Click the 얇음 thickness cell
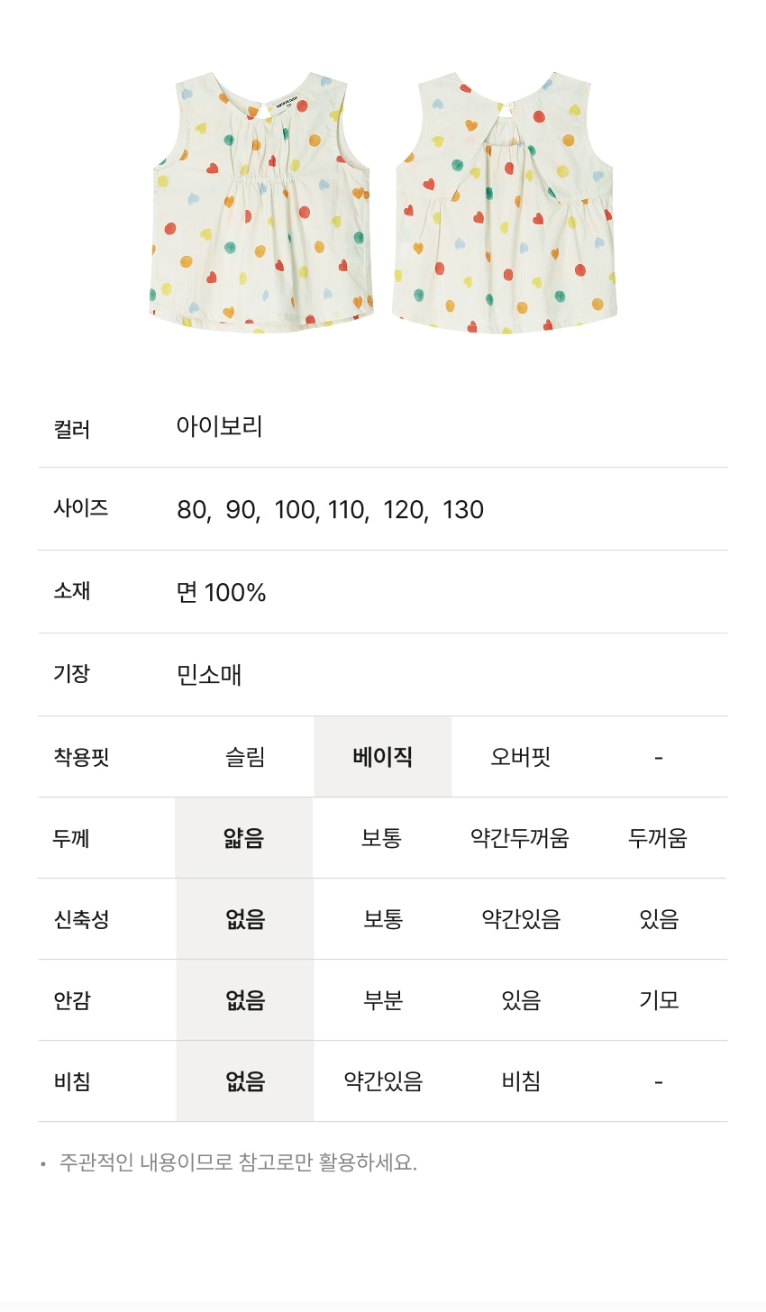766x1312 pixels. (244, 838)
